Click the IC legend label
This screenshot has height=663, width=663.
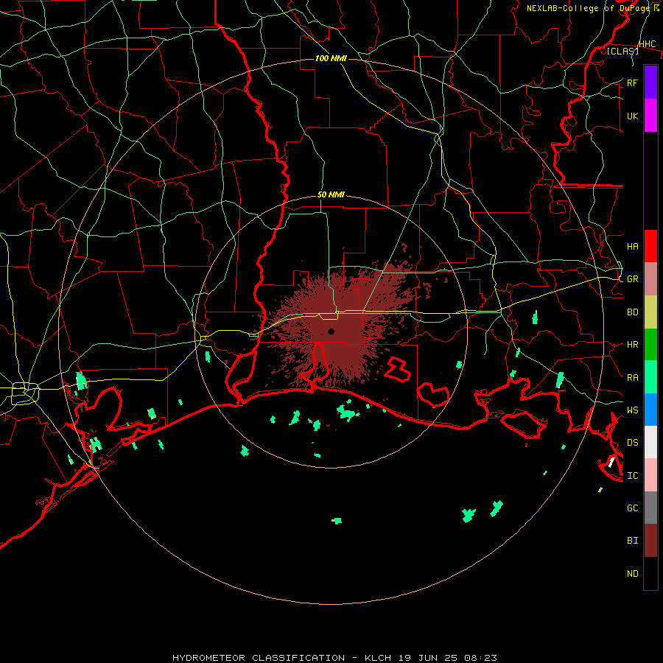[632, 476]
